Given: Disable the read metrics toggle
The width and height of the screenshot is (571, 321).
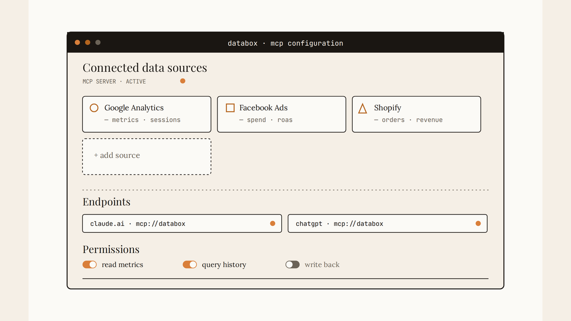Looking at the screenshot, I should tap(89, 264).
